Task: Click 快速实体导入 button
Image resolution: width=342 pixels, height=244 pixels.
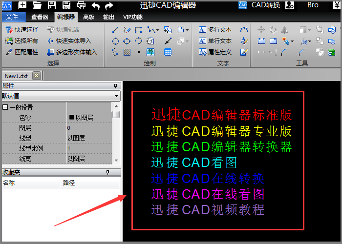Action: coord(69,41)
